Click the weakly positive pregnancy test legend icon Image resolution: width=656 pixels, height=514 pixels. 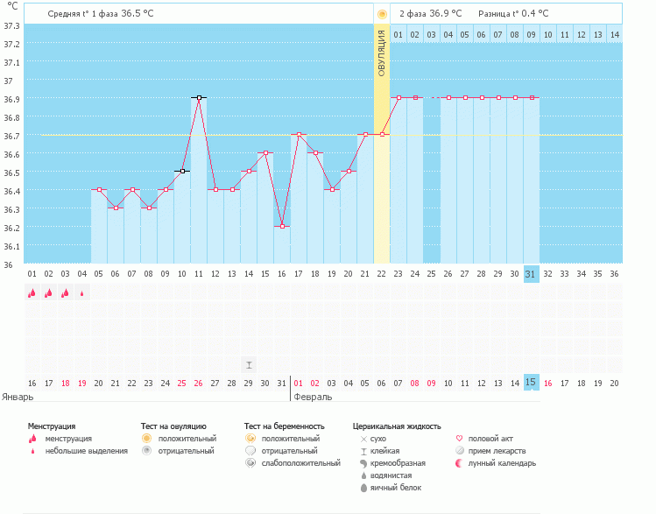tap(250, 463)
